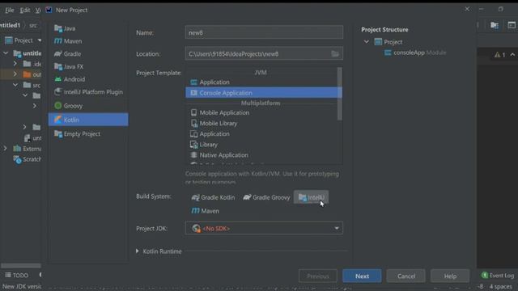This screenshot has width=518, height=291.
Task: Expand out folder in project tree
Action: (x=15, y=74)
